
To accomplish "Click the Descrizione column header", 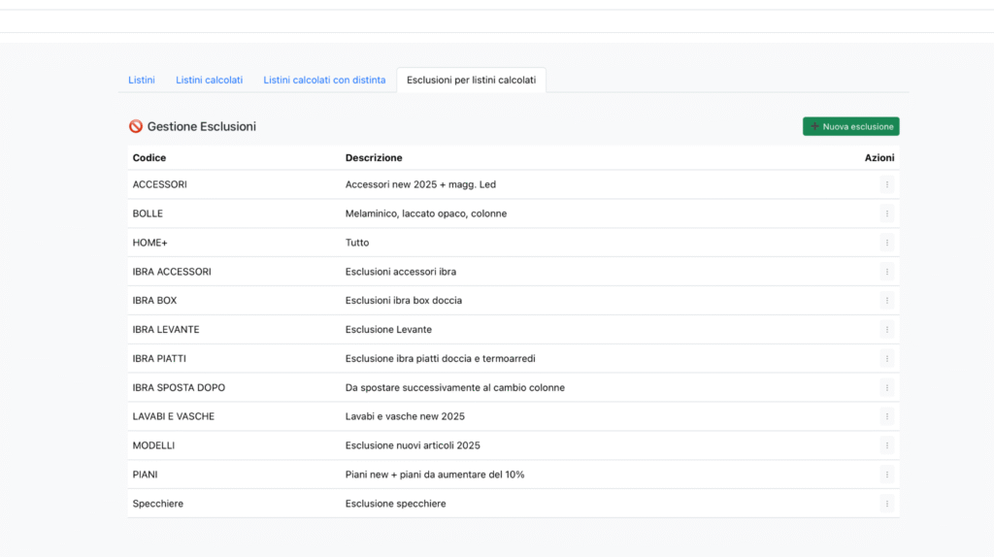I will pos(374,157).
